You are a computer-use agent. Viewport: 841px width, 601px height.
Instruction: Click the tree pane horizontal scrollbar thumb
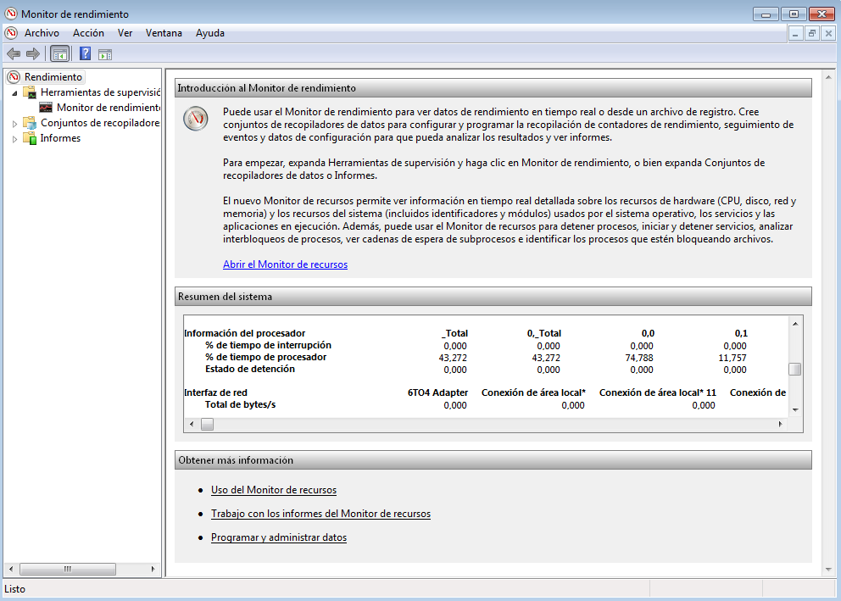[x=68, y=569]
